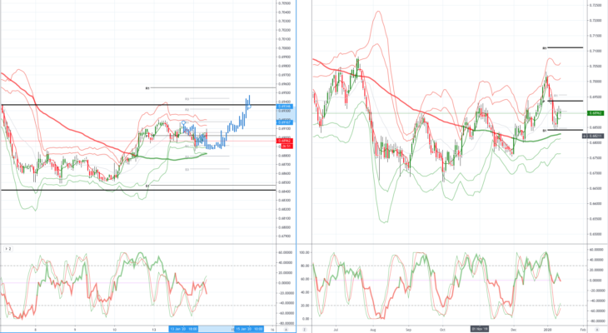This screenshot has width=608, height=333.
Task: Select the R1 pivot label on left chart
Action: [147, 88]
